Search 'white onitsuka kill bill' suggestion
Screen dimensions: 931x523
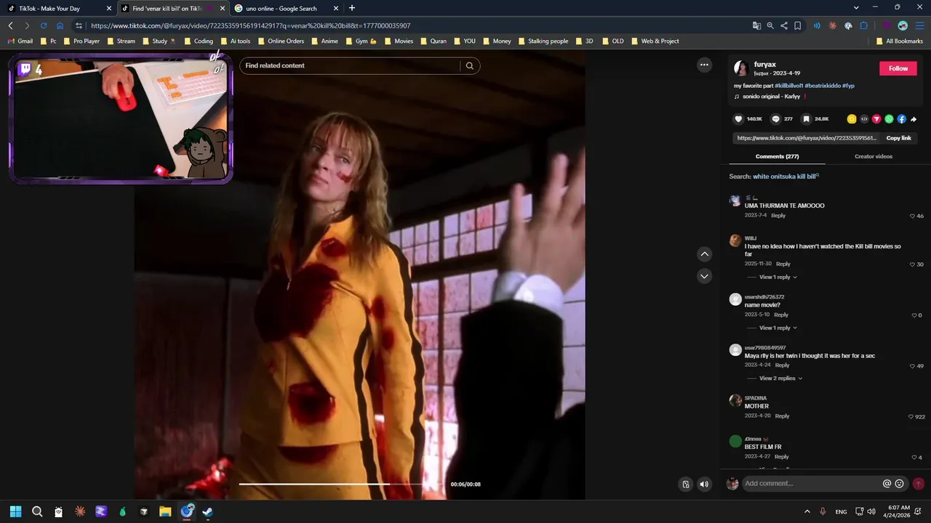pos(784,177)
